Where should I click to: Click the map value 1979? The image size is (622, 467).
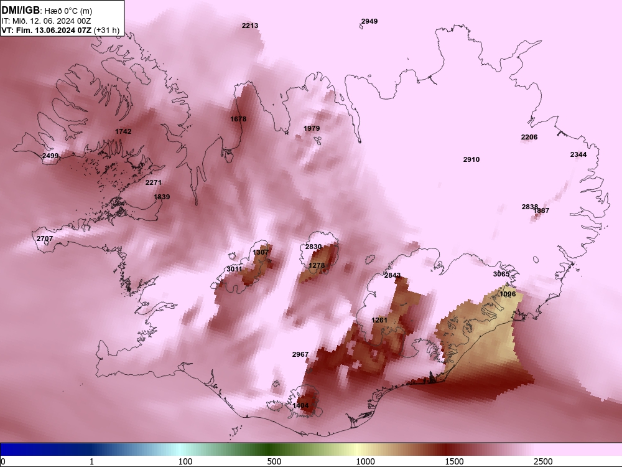[x=312, y=128]
